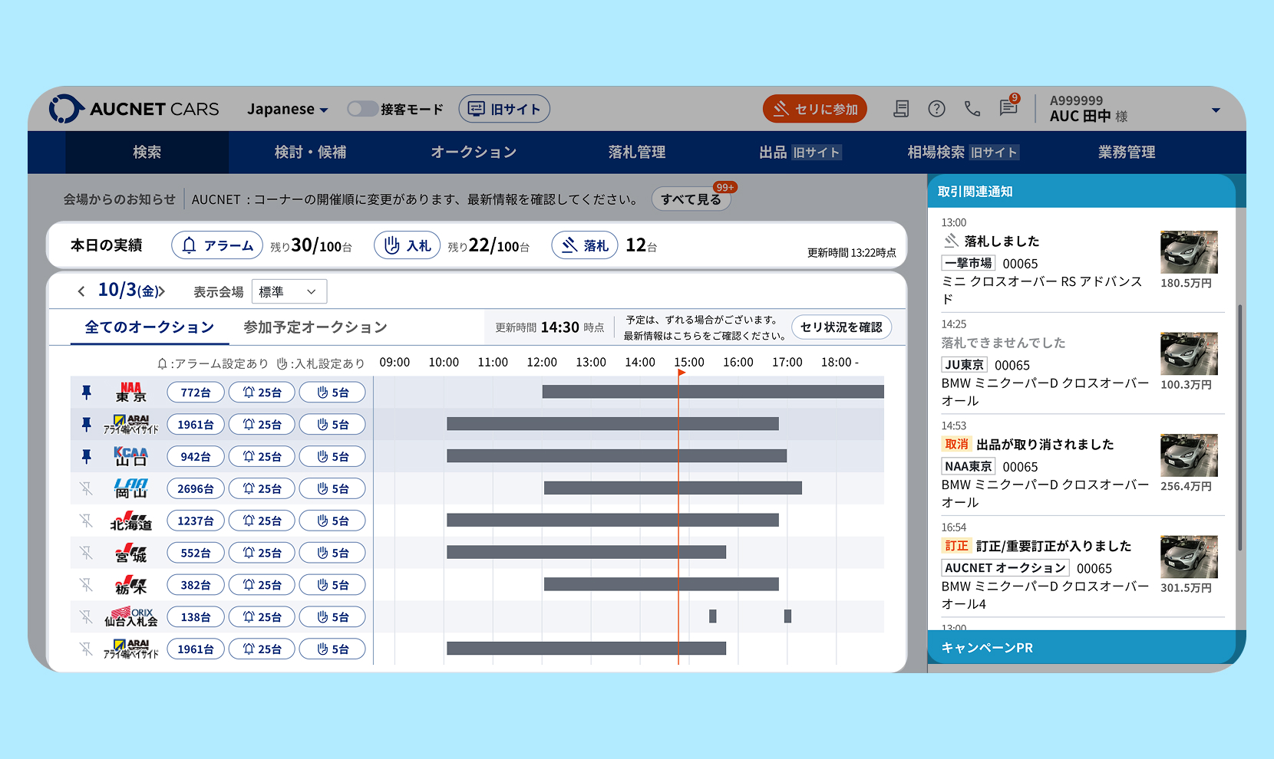Click the セリ状況を確認 button
The height and width of the screenshot is (759, 1274).
pos(841,327)
